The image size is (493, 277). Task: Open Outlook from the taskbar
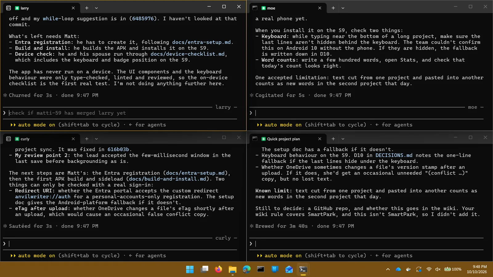(289, 270)
